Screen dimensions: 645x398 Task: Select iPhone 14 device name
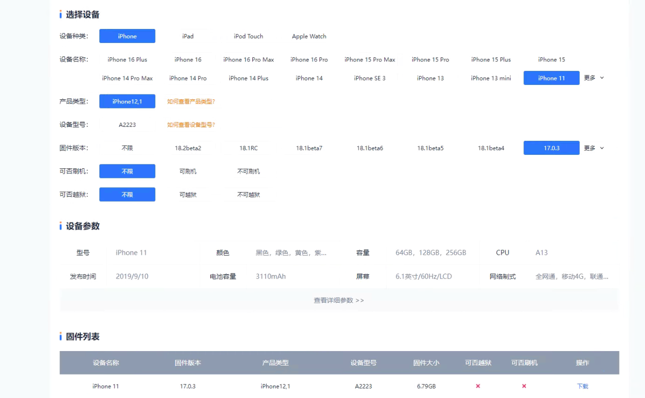pyautogui.click(x=309, y=78)
